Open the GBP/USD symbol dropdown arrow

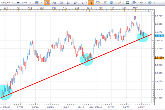(x=13, y=3)
